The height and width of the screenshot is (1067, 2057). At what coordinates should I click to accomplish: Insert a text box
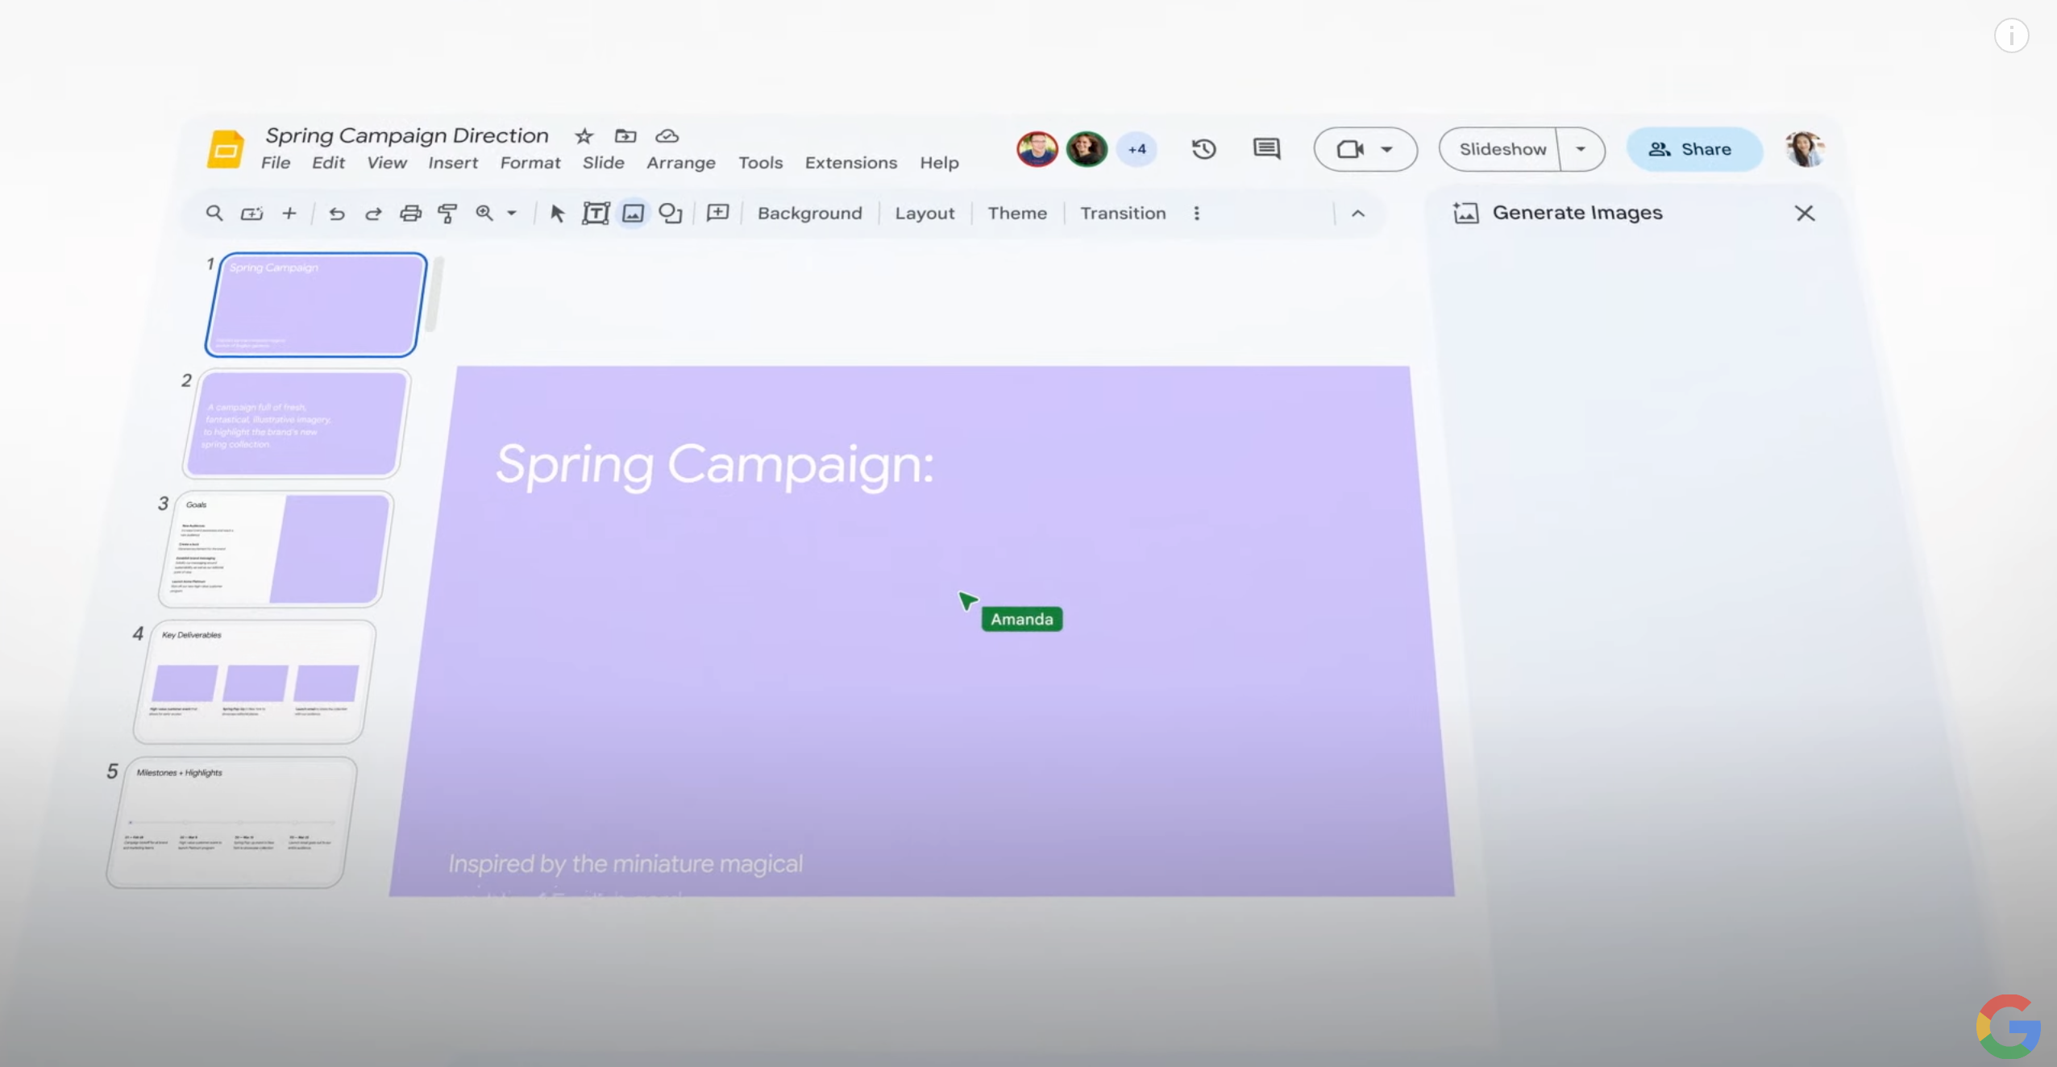[x=596, y=214]
